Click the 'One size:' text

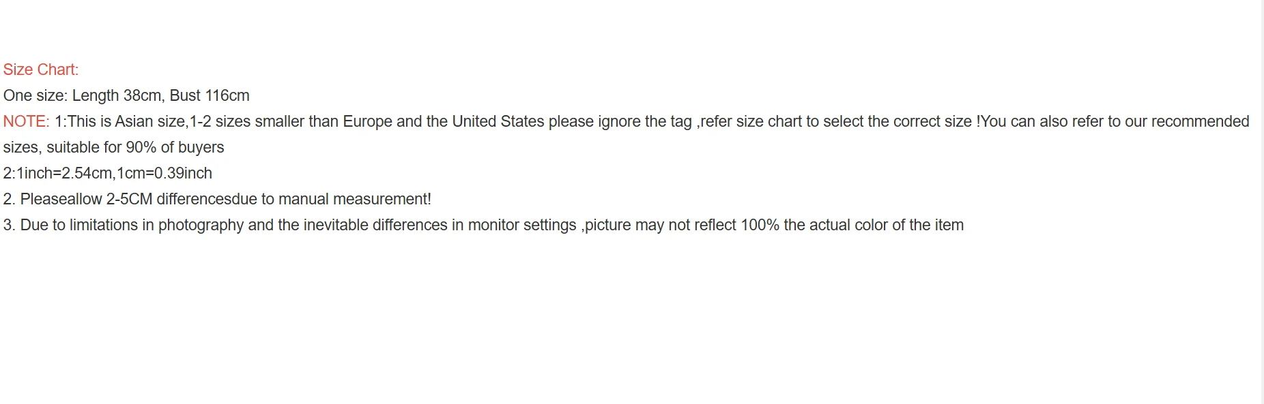(35, 95)
